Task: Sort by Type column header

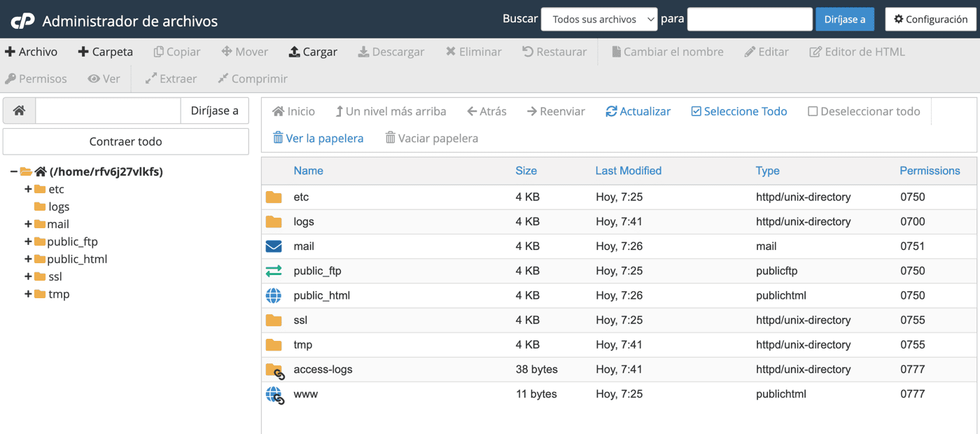Action: pyautogui.click(x=768, y=171)
